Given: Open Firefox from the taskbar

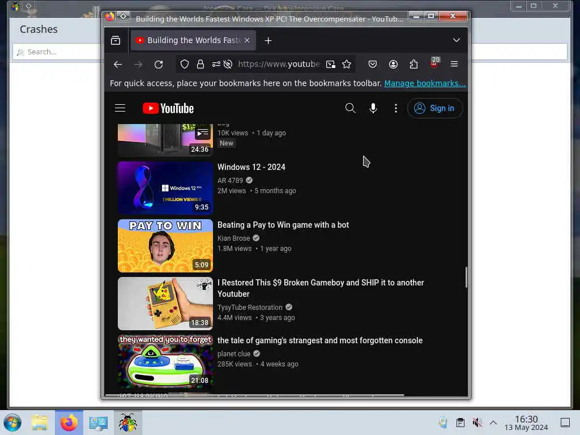Looking at the screenshot, I should [69, 423].
